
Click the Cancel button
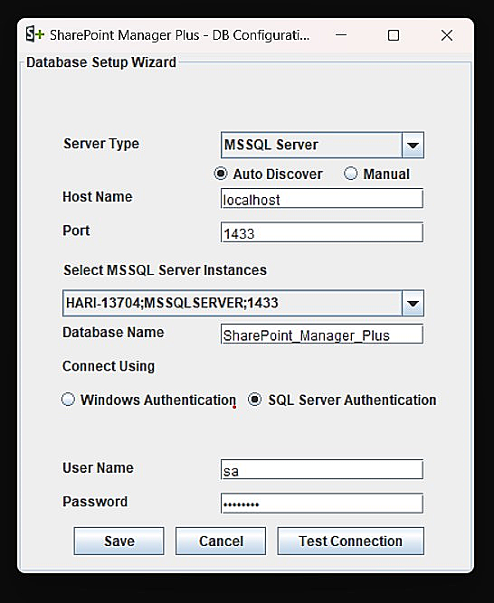click(x=221, y=542)
